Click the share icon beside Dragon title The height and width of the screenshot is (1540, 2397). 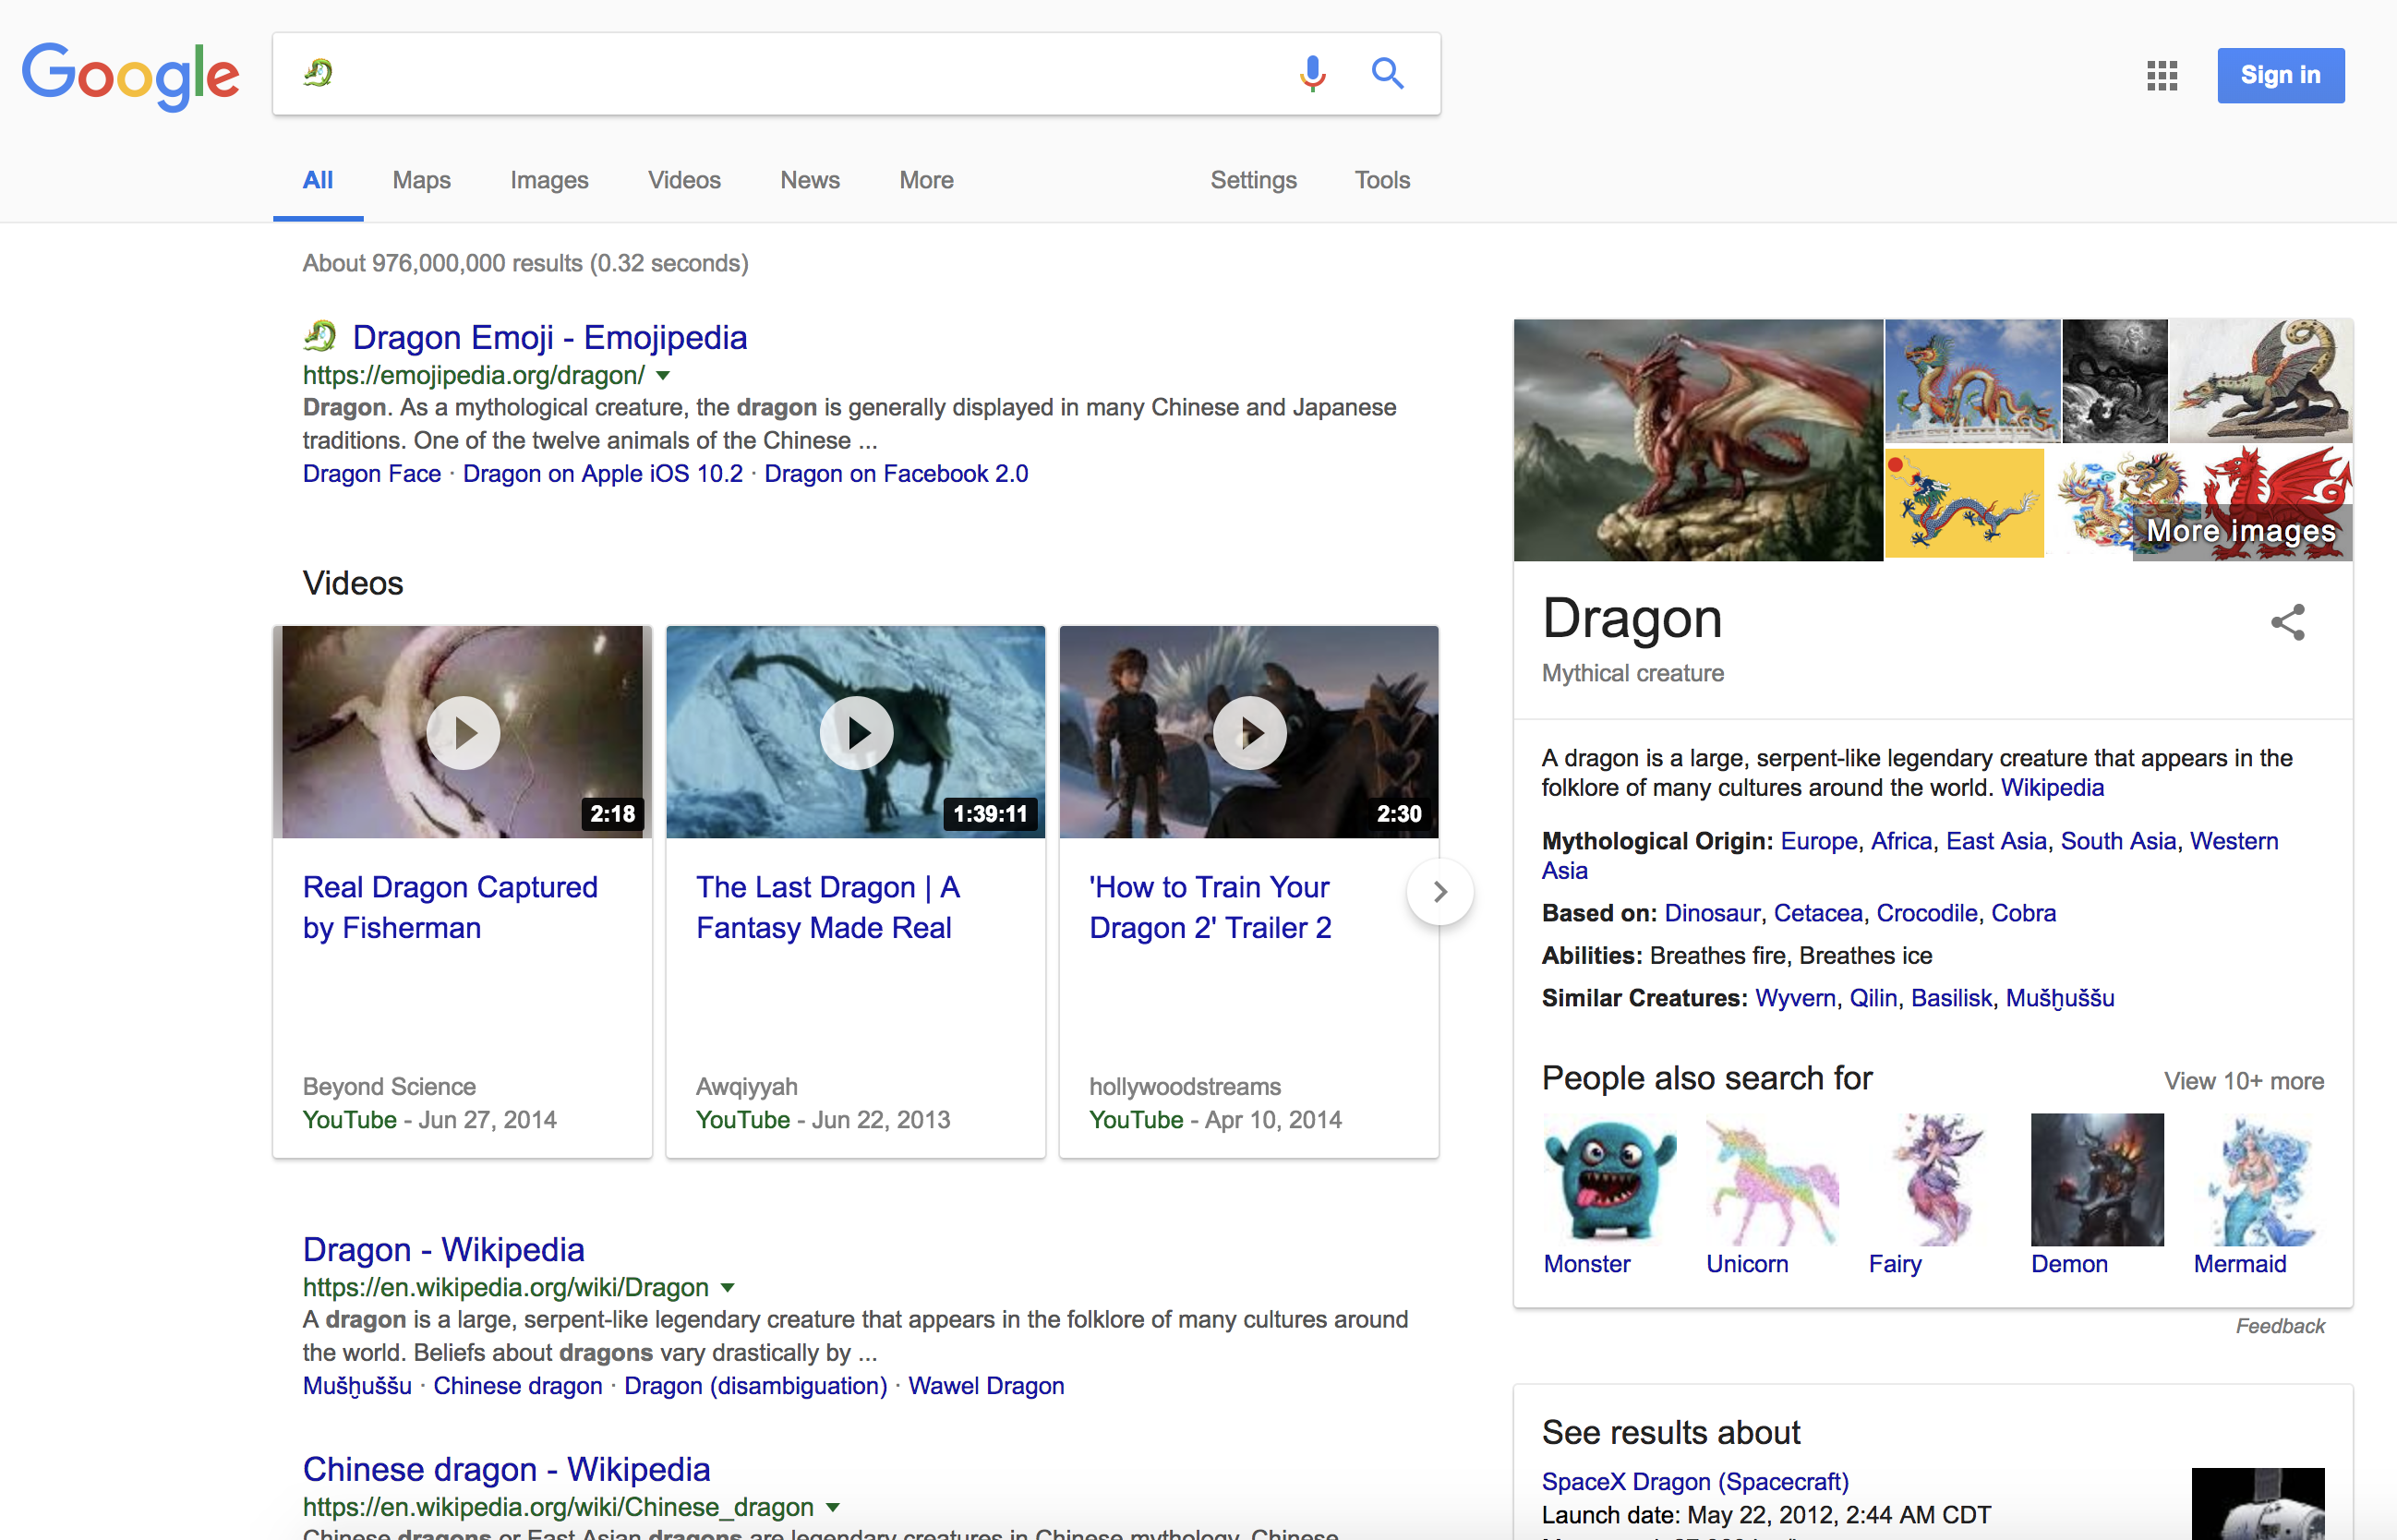point(2287,622)
